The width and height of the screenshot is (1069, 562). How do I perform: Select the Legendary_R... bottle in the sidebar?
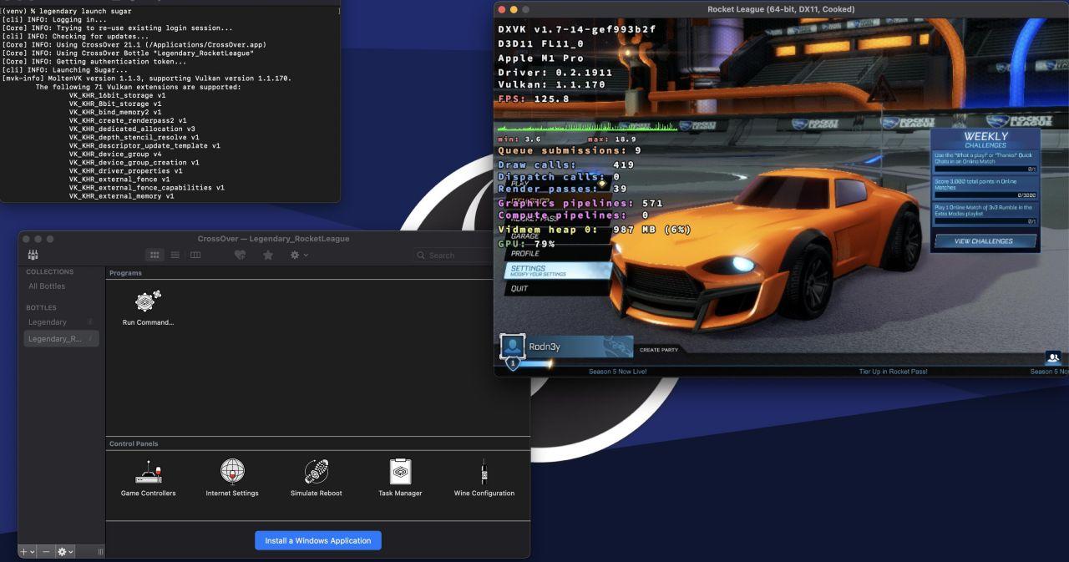point(61,339)
